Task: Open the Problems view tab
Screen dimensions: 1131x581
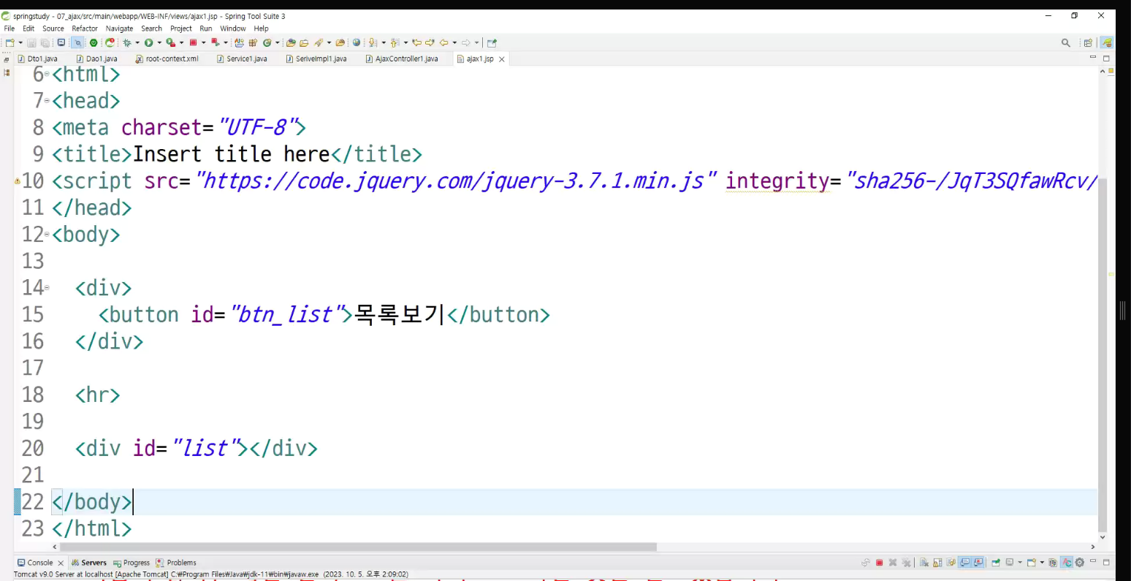Action: click(176, 563)
